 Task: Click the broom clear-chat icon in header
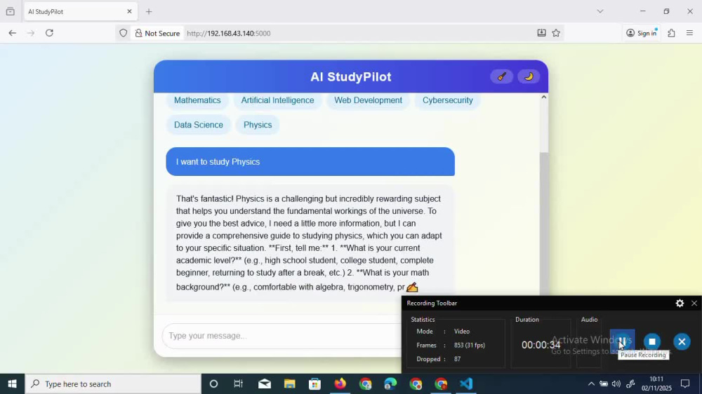tap(501, 76)
